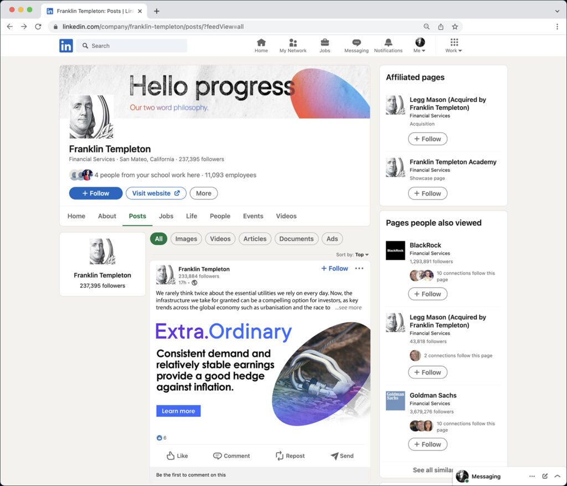Image resolution: width=567 pixels, height=486 pixels.
Task: Filter posts by Documents
Action: [297, 239]
